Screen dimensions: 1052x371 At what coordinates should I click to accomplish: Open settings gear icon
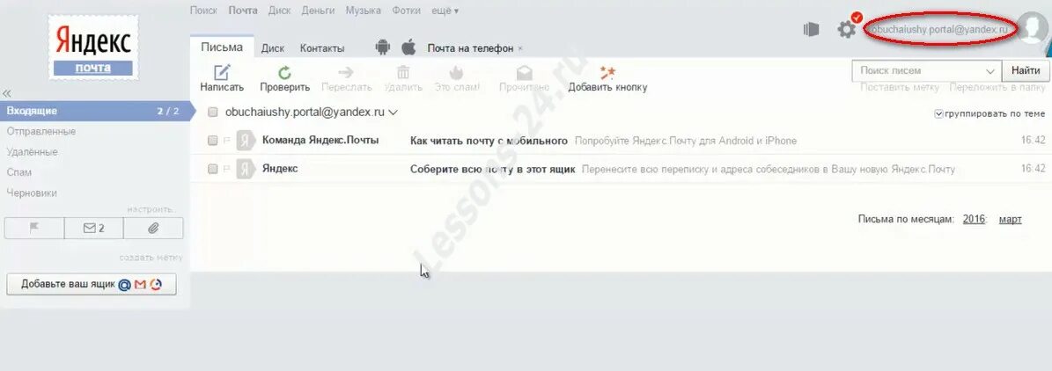(x=847, y=30)
